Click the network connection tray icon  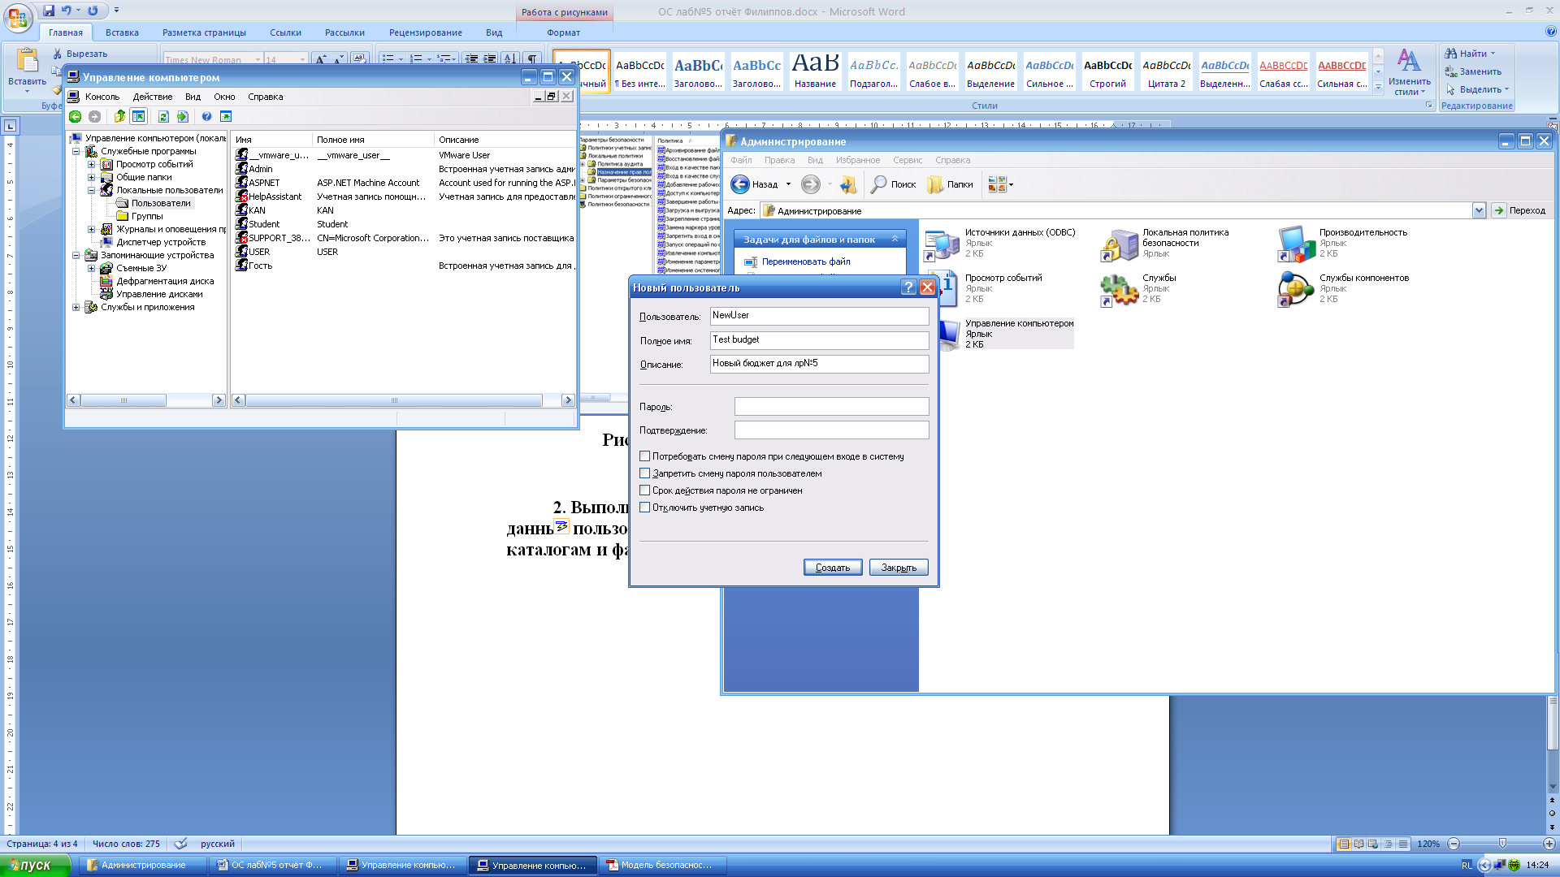point(1499,865)
